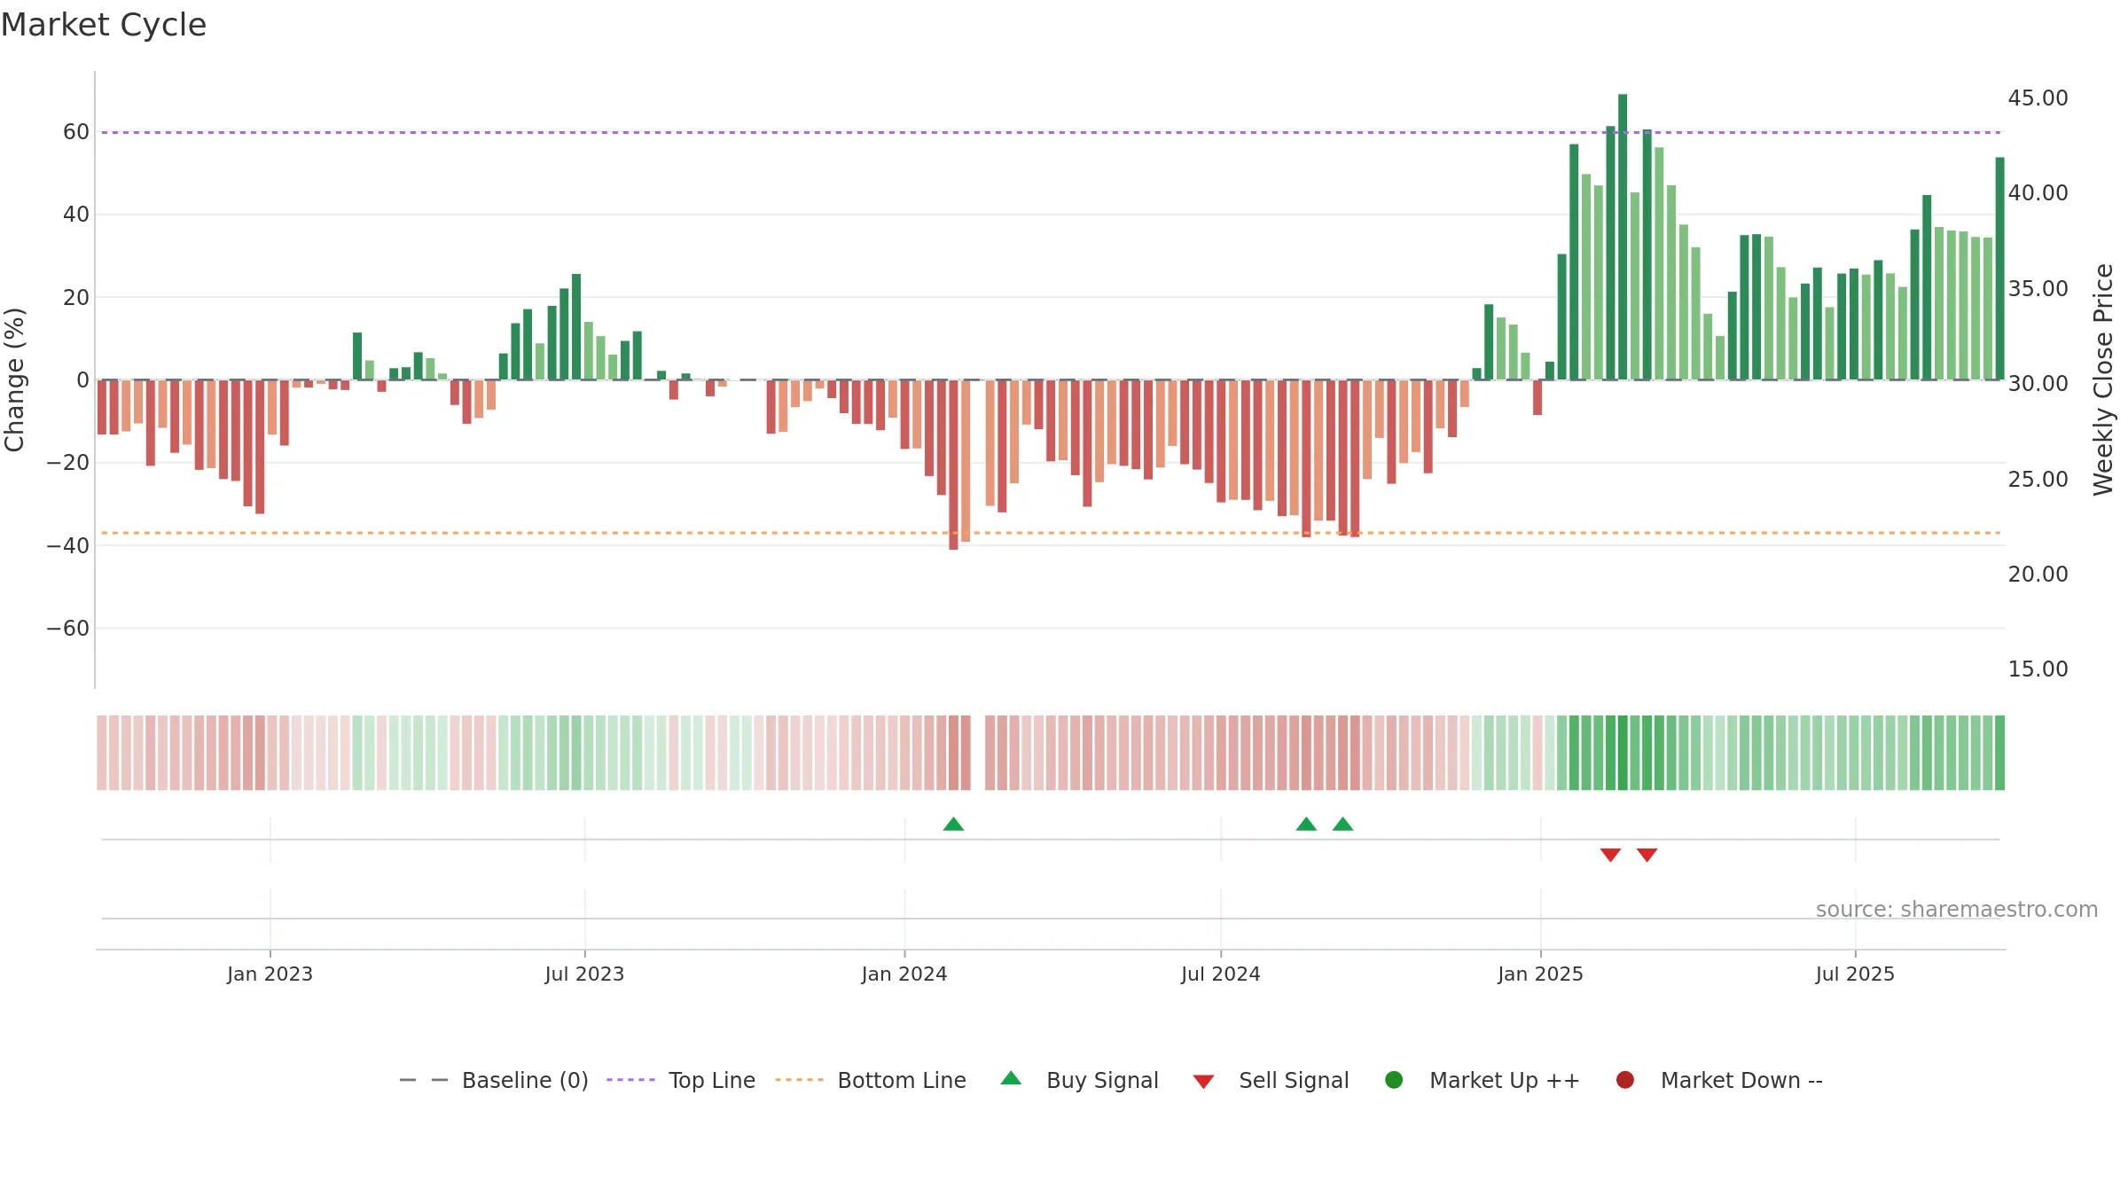This screenshot has height=1197, width=2128.
Task: Toggle the Bottom Line legend label
Action: pyautogui.click(x=902, y=1080)
